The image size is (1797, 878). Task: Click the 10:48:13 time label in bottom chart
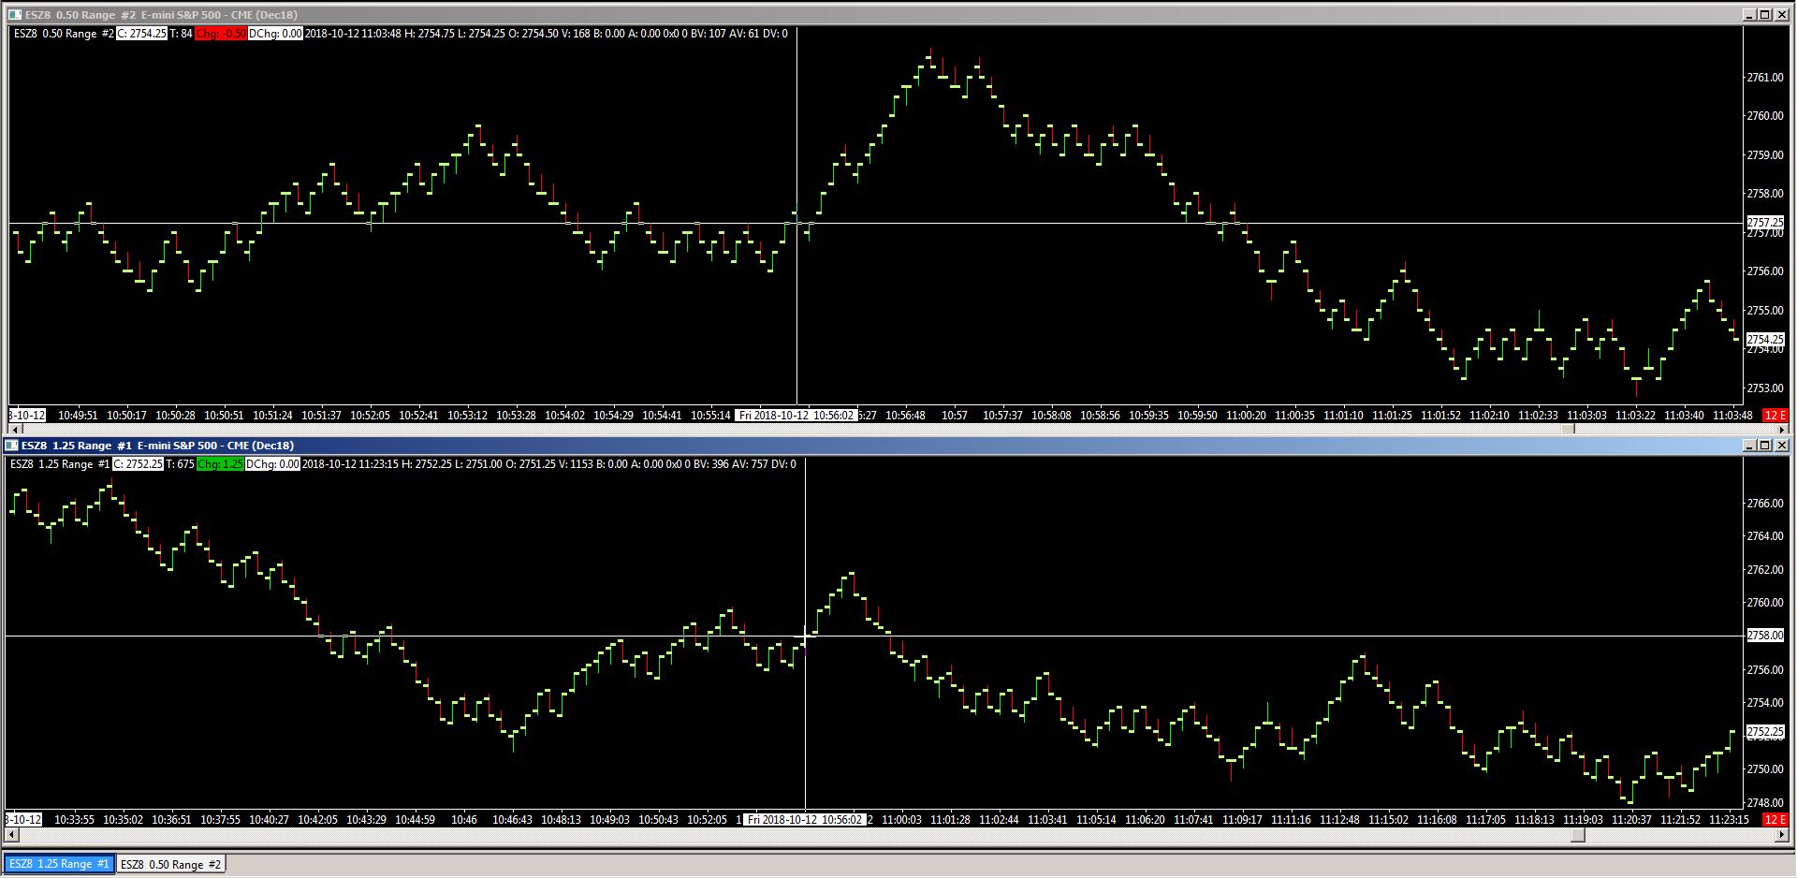561,820
